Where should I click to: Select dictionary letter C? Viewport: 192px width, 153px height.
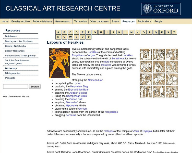pyautogui.click(x=70, y=32)
